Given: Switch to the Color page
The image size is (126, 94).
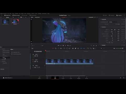Looking at the screenshot, I should [71, 78].
